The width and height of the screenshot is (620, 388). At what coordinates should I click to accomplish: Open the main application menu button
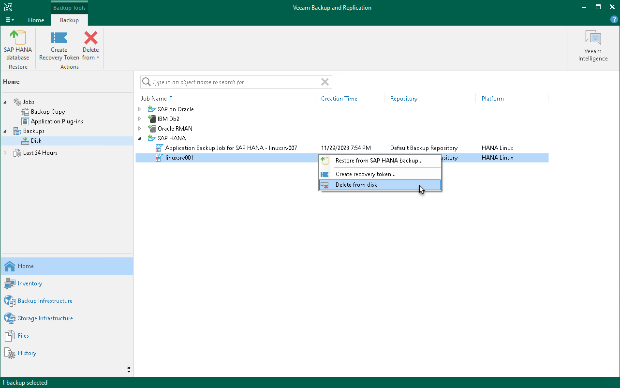(x=10, y=20)
